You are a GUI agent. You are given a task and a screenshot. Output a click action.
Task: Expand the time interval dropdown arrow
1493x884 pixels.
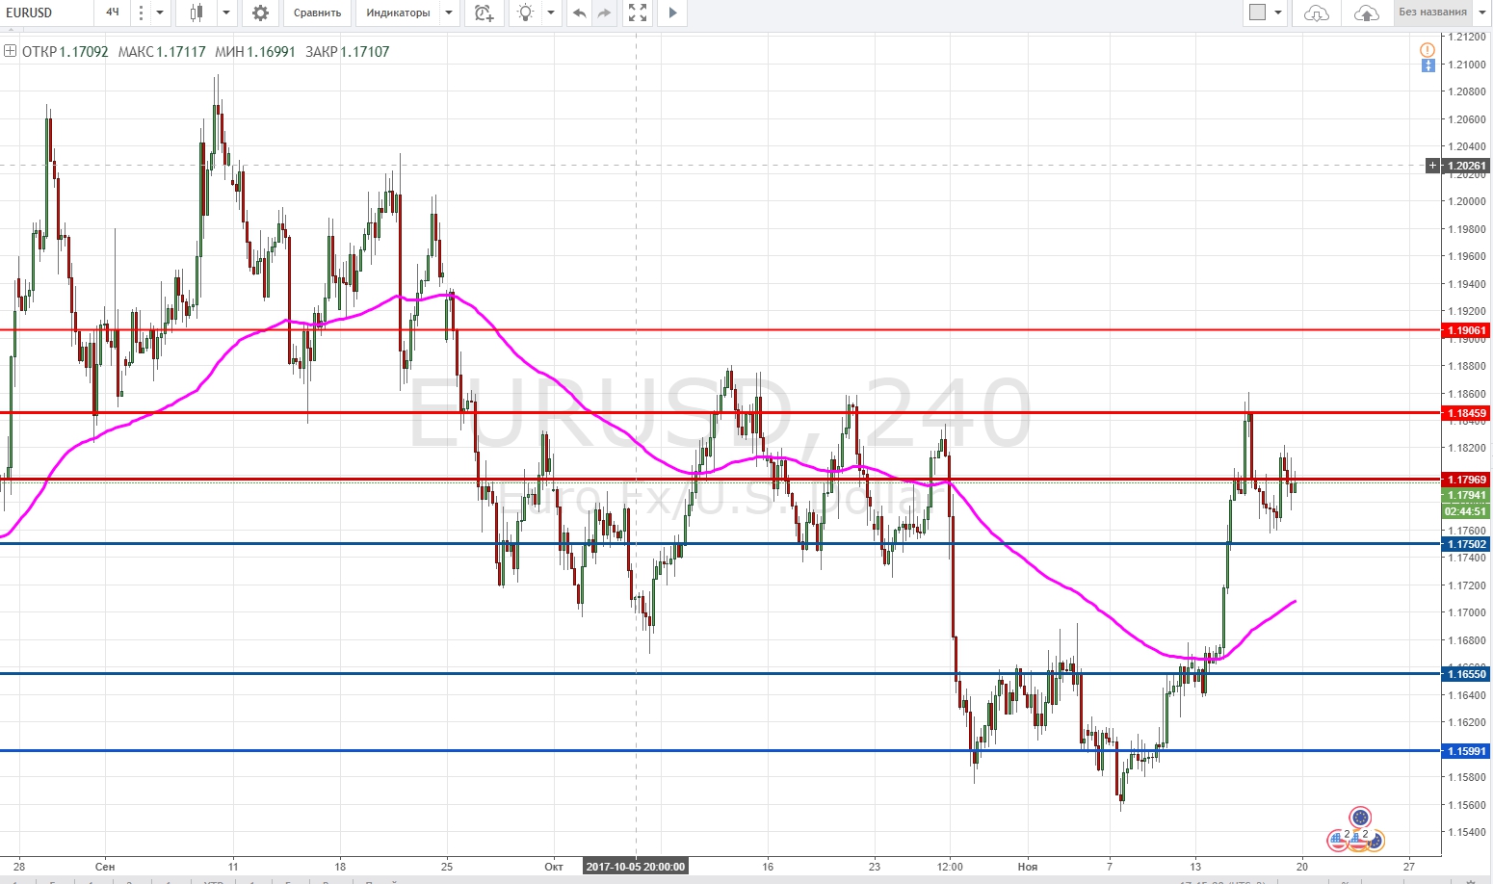click(x=160, y=13)
